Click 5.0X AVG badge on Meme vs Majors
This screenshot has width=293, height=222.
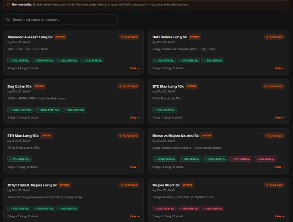point(274,136)
